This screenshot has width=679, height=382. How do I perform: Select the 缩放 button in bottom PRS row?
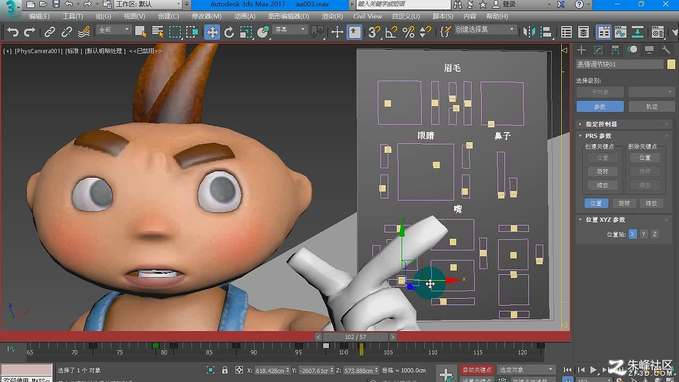[651, 203]
